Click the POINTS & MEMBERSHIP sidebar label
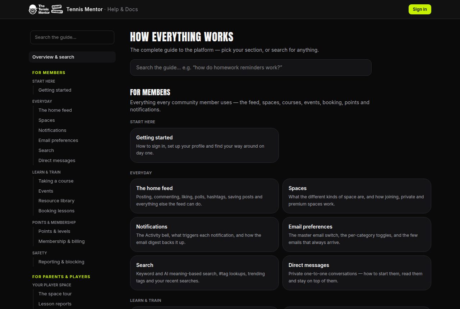Screen dimensions: 460x309 pyautogui.click(x=54, y=222)
